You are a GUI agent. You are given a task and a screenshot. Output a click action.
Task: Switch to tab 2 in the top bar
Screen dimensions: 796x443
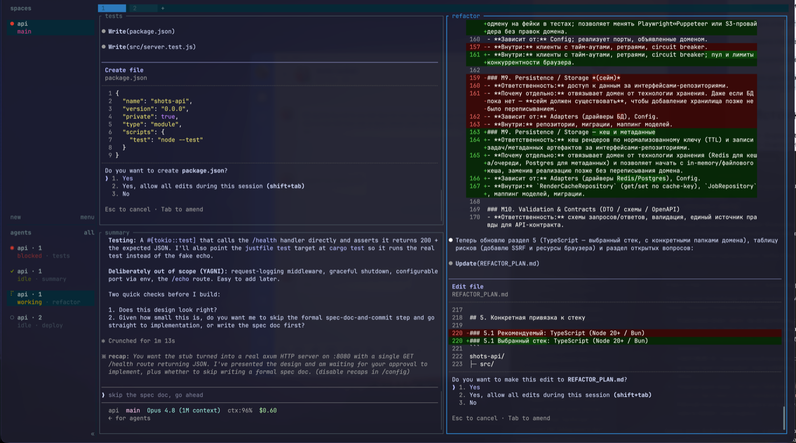[x=143, y=9]
